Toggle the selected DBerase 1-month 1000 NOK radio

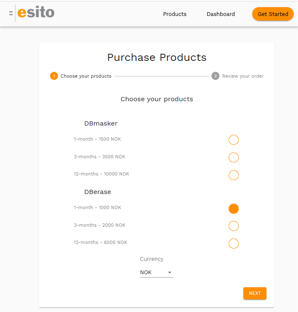tap(234, 209)
